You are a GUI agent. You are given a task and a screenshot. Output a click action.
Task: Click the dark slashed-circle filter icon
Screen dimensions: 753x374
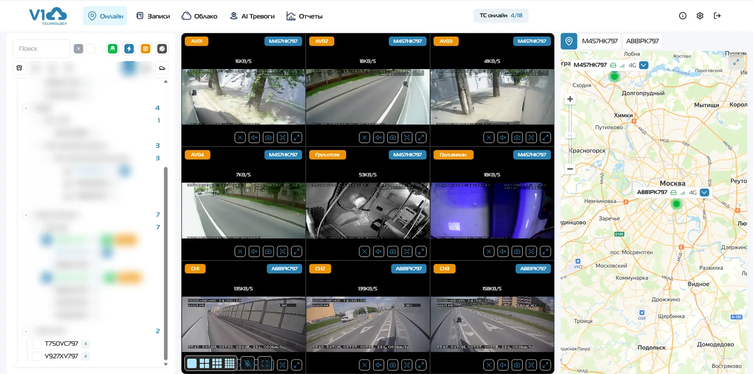(x=162, y=49)
